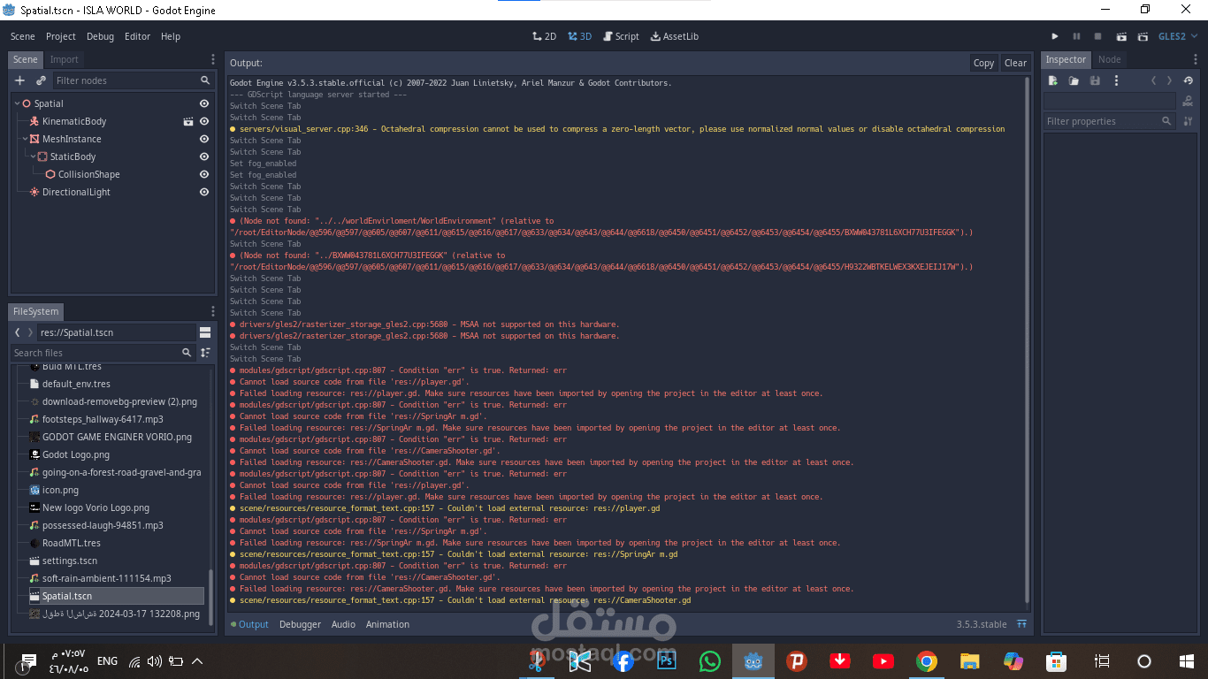Open the Scene dock options menu

(x=212, y=59)
